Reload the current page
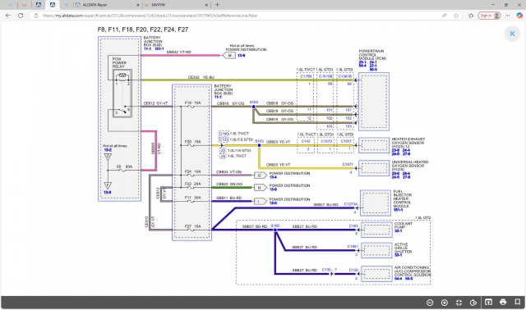This screenshot has height=310, width=526. tap(21, 16)
